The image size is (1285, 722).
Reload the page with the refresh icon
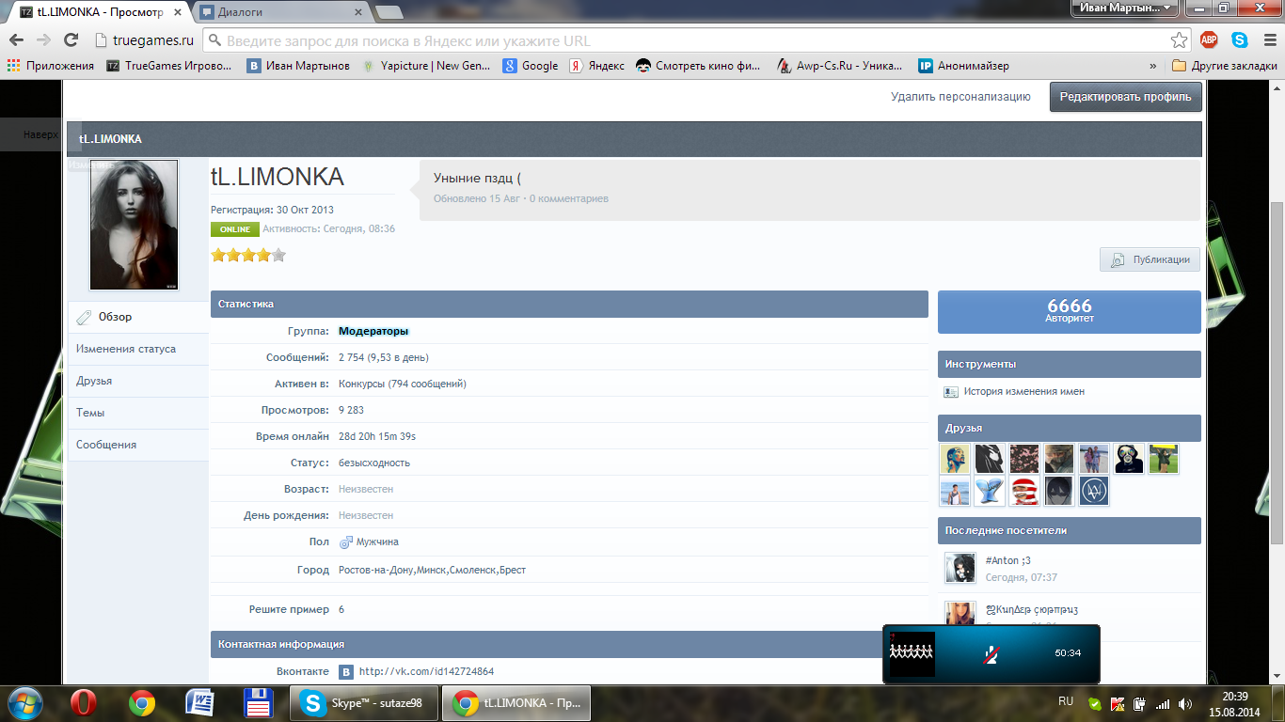click(71, 40)
